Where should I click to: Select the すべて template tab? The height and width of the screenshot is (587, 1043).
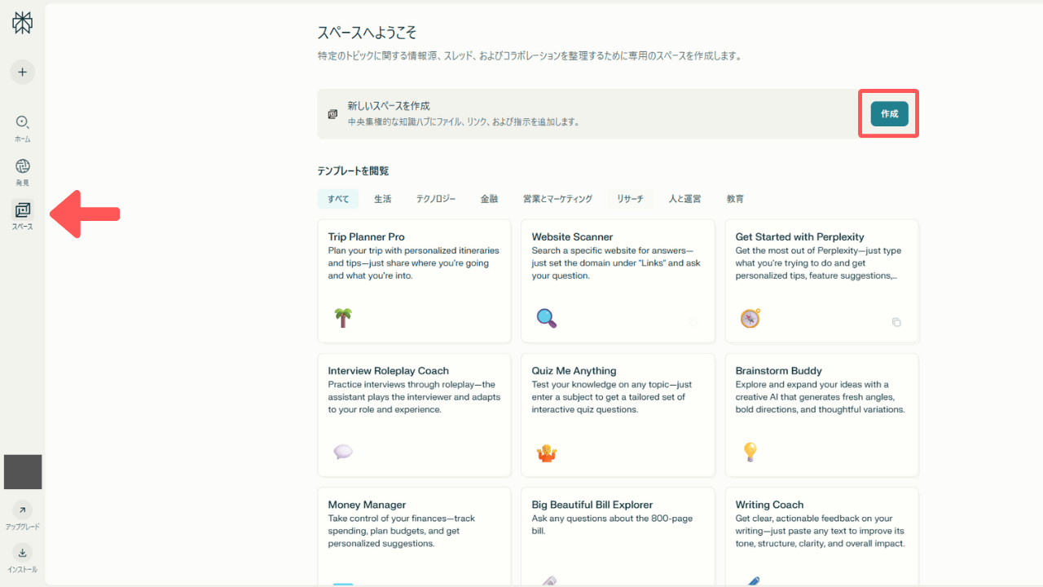[x=338, y=199]
